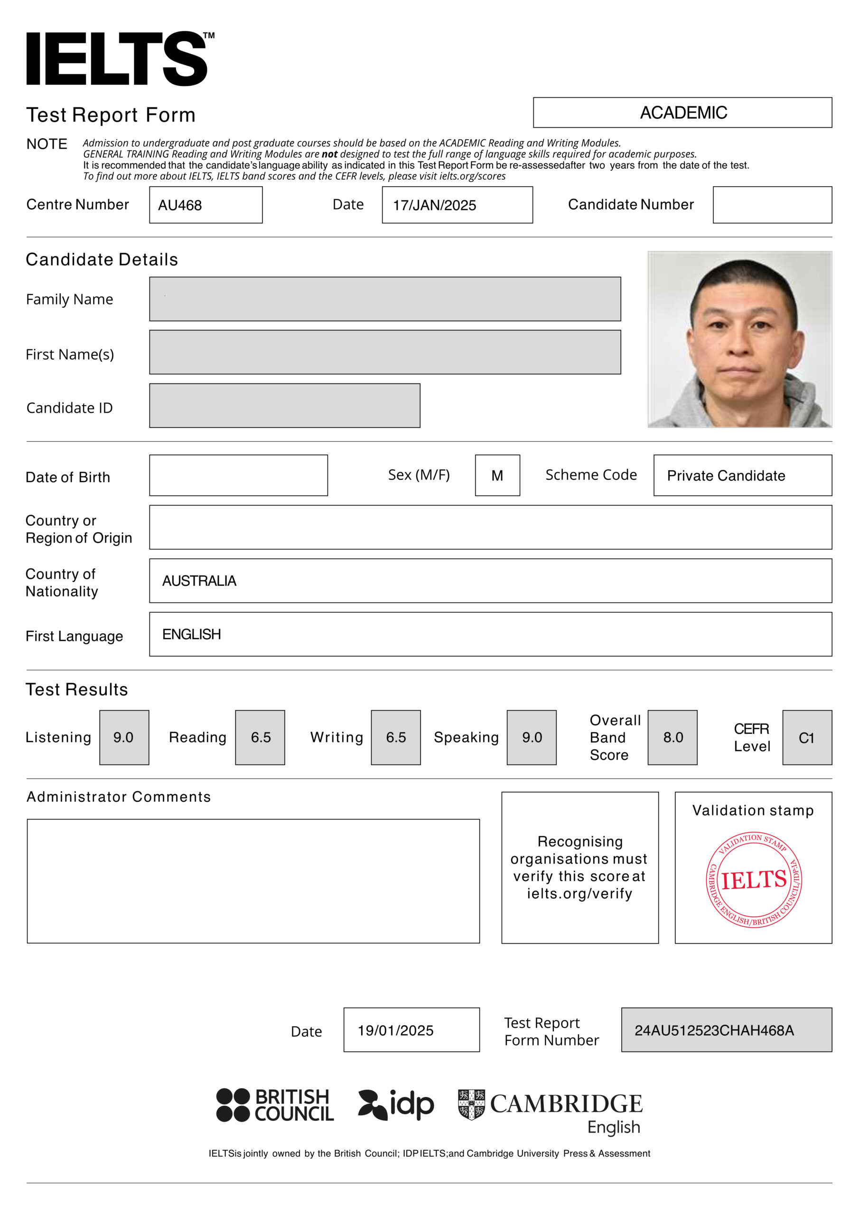Click the Candidate Details heading
Screen dimensions: 859x1216
coord(102,259)
